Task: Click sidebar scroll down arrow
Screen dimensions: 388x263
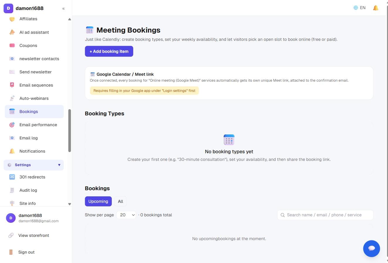Action: 70,204
